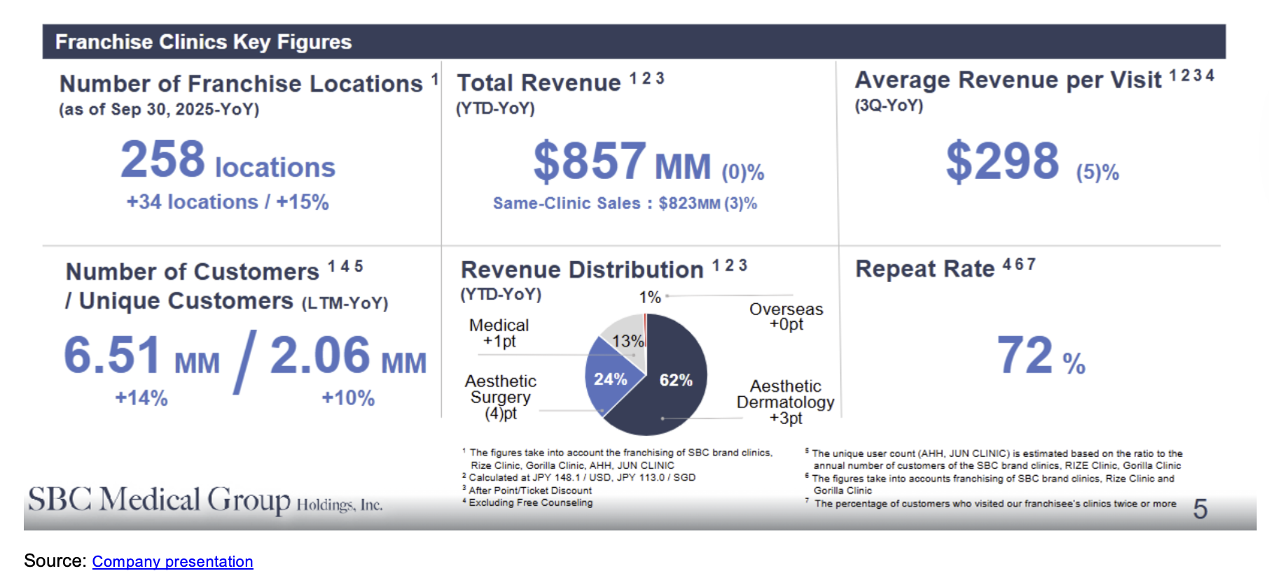The image size is (1269, 585).
Task: Click the SBC Medical Group logo
Action: click(x=204, y=500)
